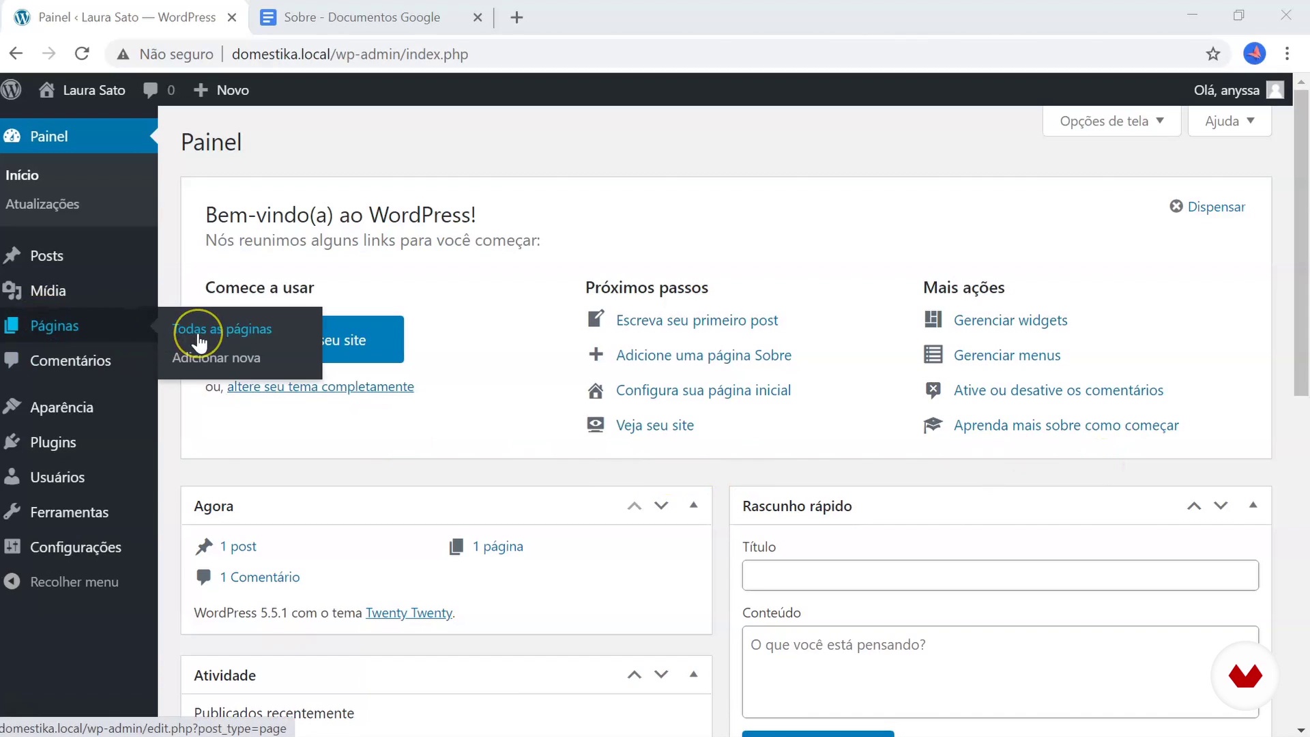Image resolution: width=1310 pixels, height=737 pixels.
Task: Open the Twenty Twenty theme link
Action: coord(409,613)
